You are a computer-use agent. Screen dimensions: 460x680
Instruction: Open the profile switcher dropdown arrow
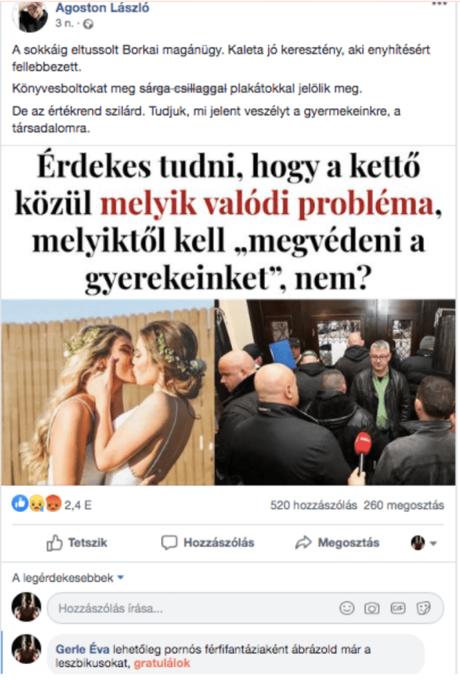(x=433, y=543)
